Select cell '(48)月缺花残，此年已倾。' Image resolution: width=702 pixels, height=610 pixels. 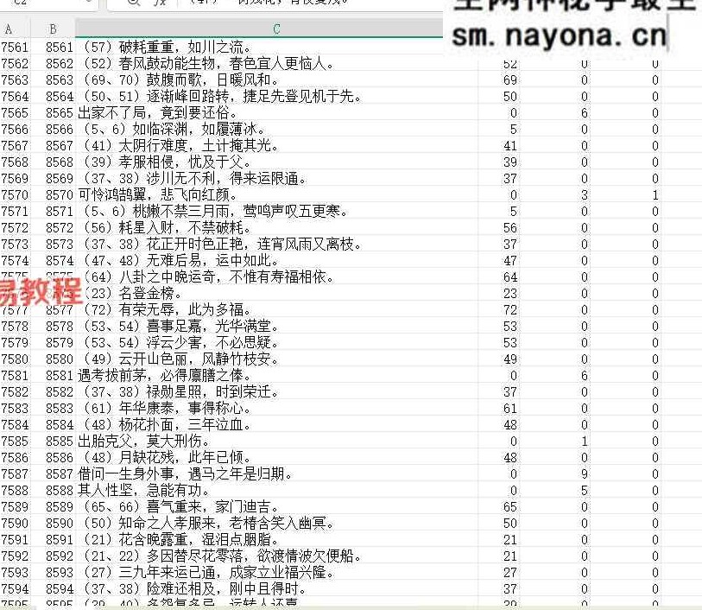click(276, 458)
